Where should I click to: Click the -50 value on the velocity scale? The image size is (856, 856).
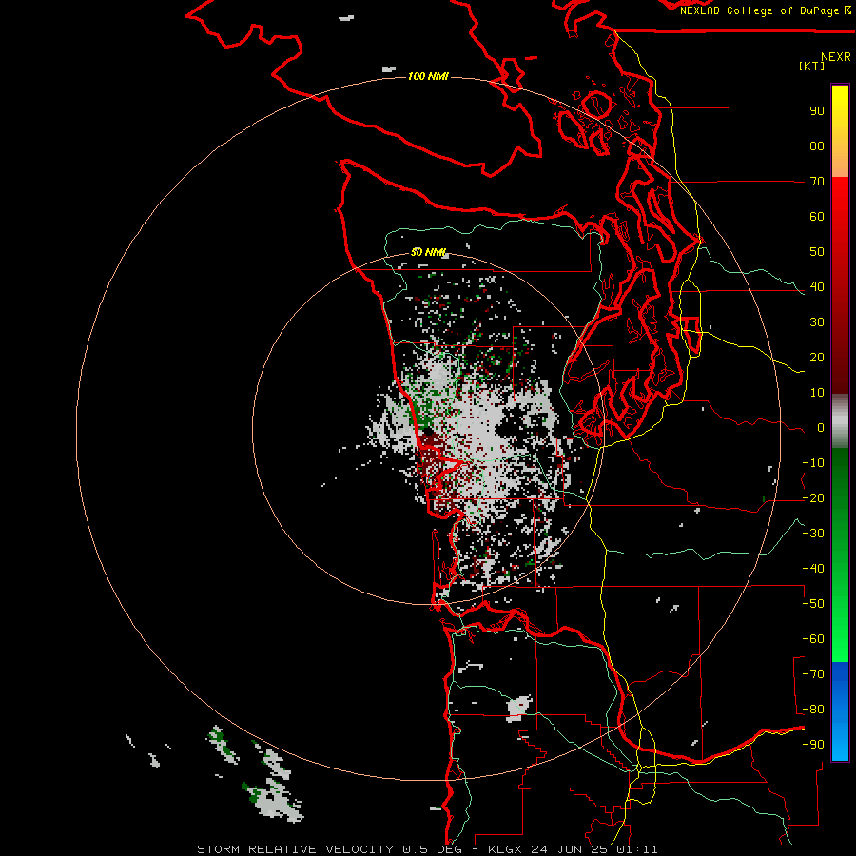[x=813, y=604]
